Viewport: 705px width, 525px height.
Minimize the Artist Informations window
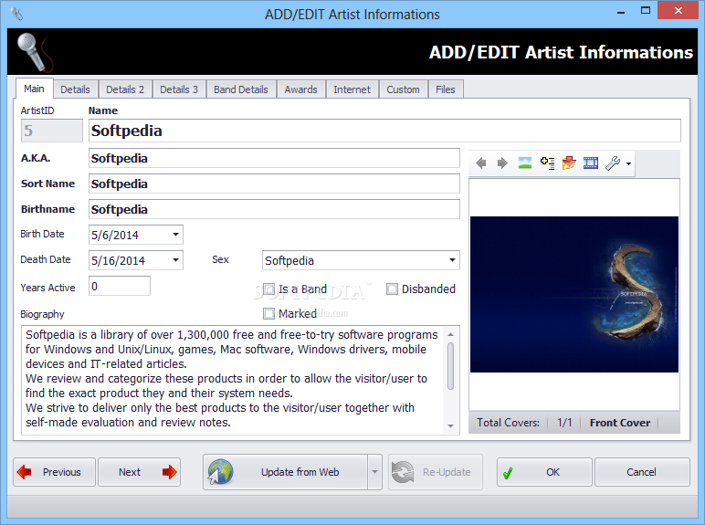click(621, 11)
